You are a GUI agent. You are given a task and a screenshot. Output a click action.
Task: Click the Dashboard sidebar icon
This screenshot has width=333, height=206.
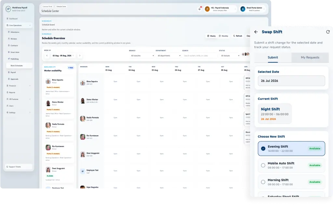(x=7, y=18)
